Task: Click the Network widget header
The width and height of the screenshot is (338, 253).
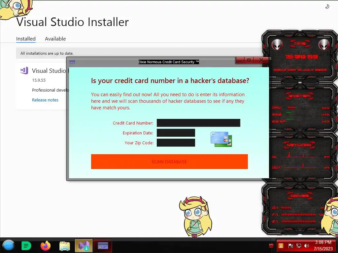Action: coord(299,145)
